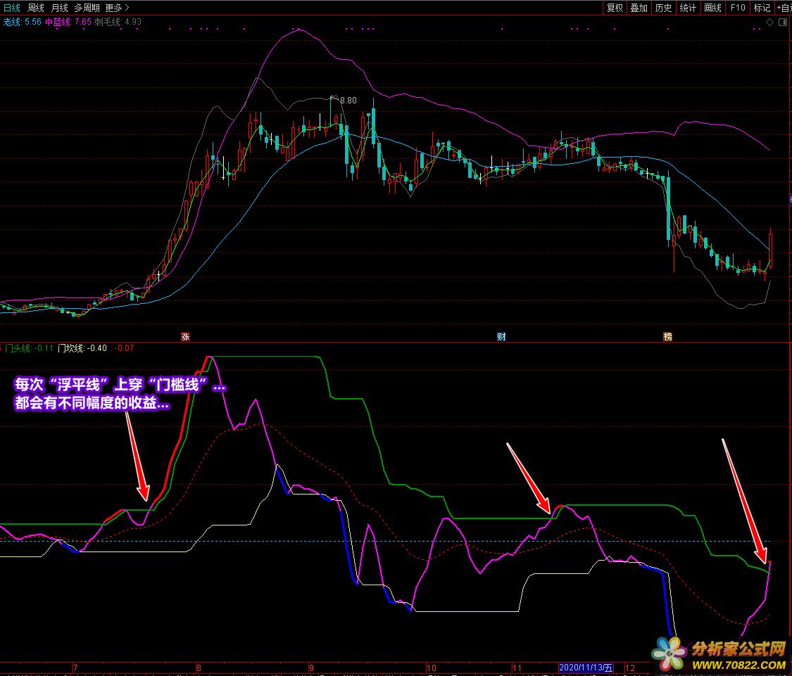Screen dimensions: 792x676
Task: Open the 统计 statistics button
Action: pos(688,8)
